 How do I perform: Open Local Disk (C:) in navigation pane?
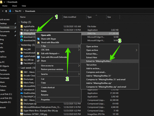pyautogui.click(x=6, y=94)
